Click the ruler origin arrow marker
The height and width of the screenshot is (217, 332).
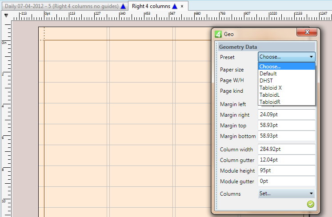pyautogui.click(x=6, y=16)
